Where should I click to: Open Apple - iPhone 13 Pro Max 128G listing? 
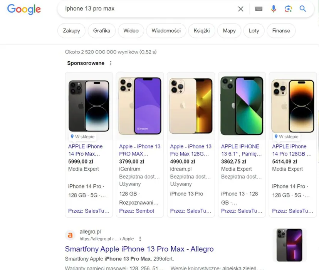pos(191,150)
